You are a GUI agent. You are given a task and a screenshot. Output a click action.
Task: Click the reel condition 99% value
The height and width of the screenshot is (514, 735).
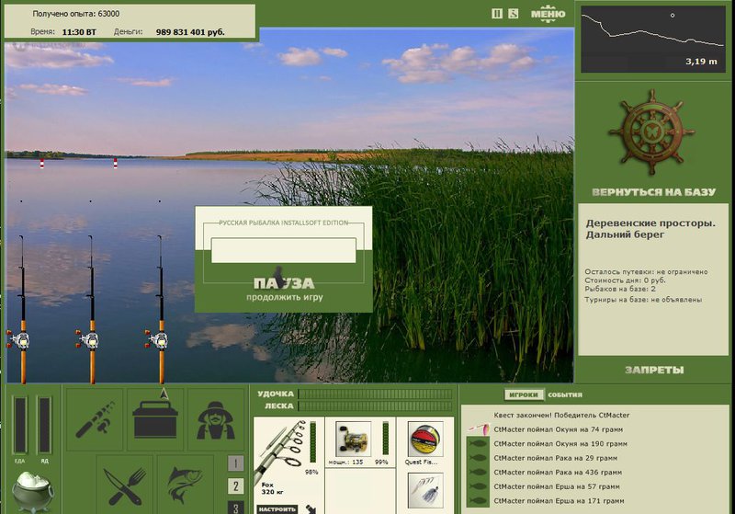click(381, 462)
